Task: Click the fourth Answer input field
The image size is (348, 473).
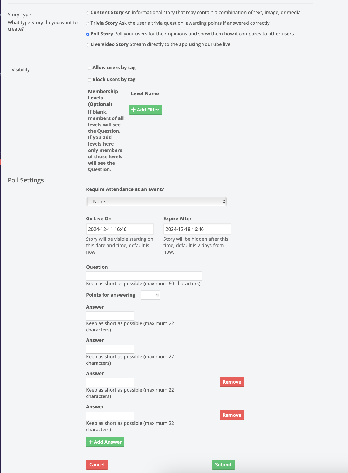Action: 110,416
